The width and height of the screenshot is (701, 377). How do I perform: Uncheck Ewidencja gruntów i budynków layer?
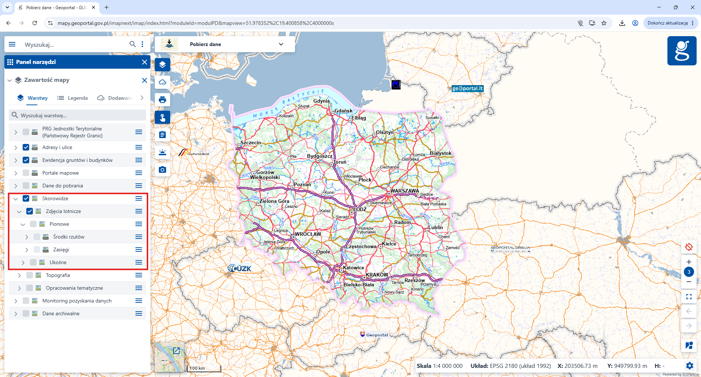26,160
